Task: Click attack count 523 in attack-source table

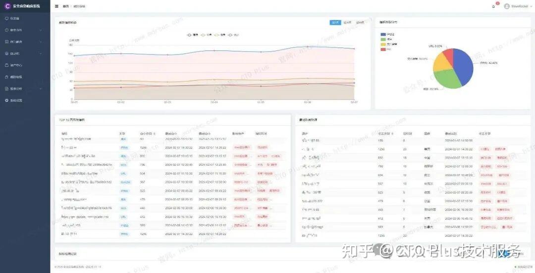Action: (381, 192)
